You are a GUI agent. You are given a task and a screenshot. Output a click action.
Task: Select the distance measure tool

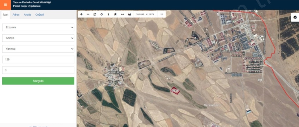(x=122, y=14)
